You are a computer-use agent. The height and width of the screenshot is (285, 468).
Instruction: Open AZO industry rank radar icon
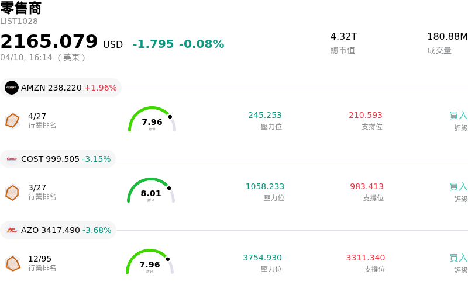[x=12, y=263]
